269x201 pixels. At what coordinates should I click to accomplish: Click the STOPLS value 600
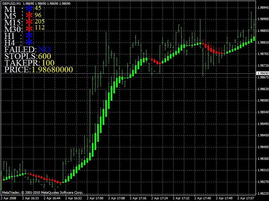click(44, 56)
